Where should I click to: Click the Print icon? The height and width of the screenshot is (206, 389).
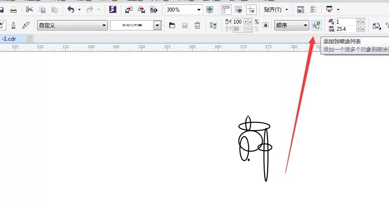click(13, 10)
